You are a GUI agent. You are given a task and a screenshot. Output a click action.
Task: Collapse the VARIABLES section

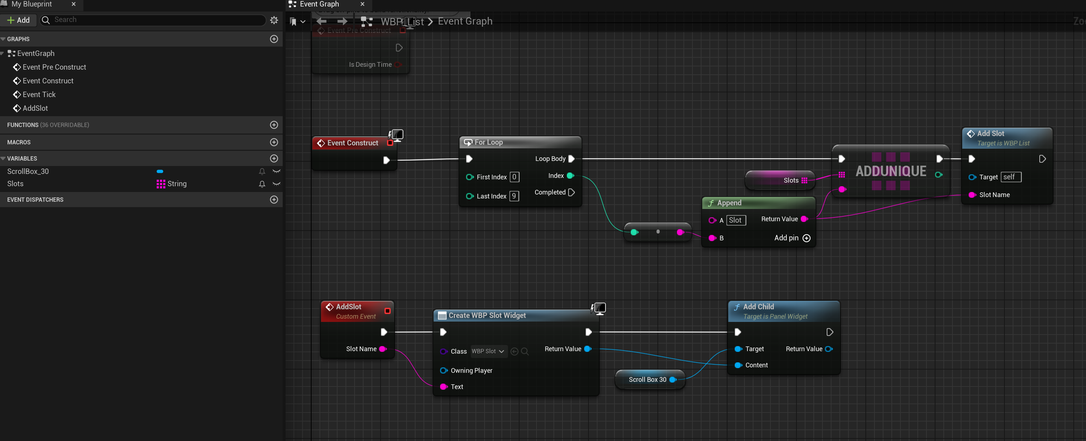click(3, 158)
